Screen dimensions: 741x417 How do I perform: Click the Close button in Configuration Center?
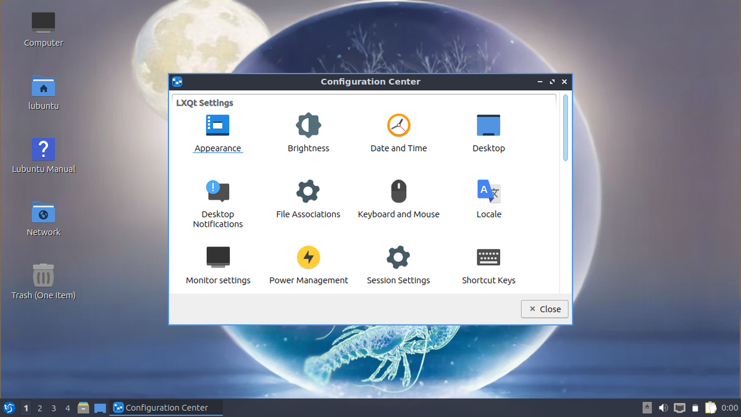coord(544,309)
